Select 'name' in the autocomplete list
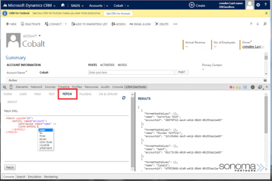Viewport: 272px width, 181px height. pos(46,130)
